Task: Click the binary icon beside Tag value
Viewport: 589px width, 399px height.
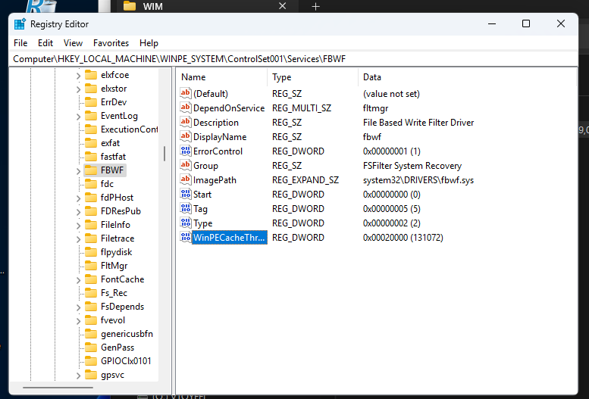Action: (186, 208)
